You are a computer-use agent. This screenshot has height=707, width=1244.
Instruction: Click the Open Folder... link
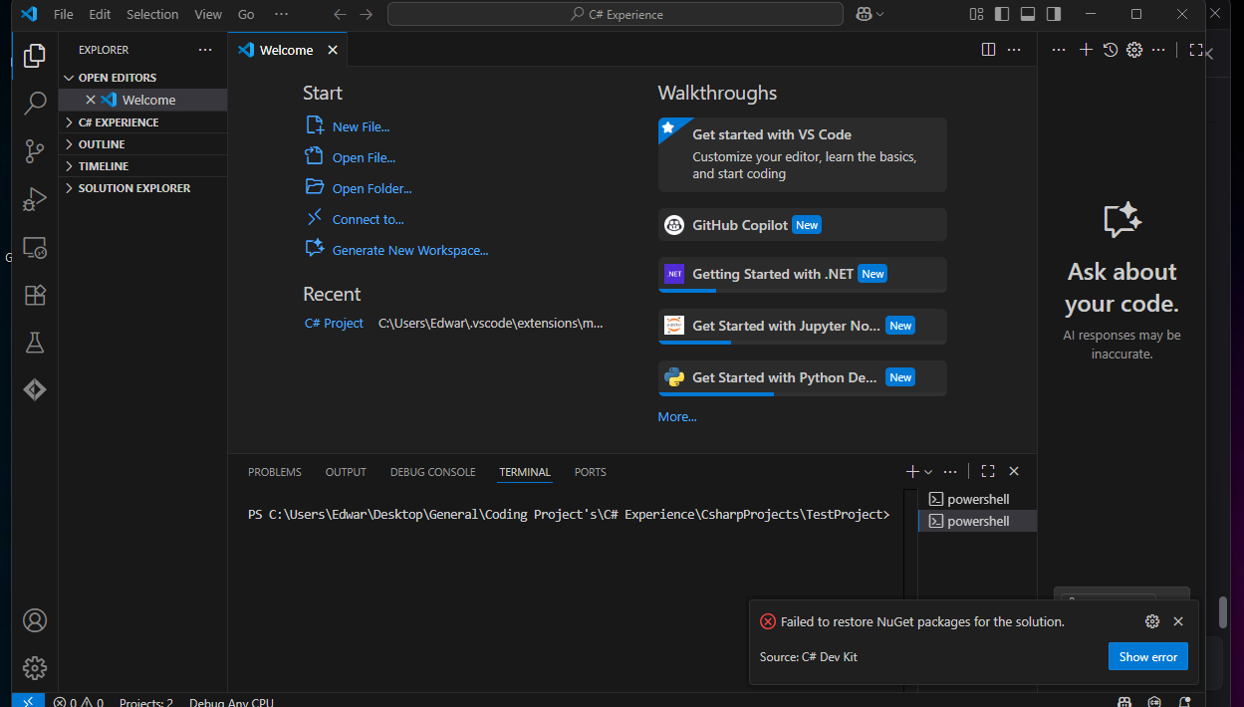point(372,188)
